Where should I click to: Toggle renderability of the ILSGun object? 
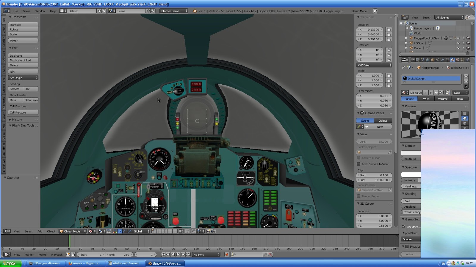coord(468,43)
